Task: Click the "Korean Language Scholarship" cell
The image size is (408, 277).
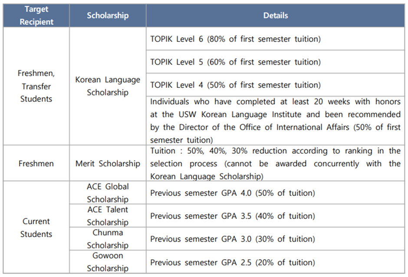Action: click(x=108, y=86)
